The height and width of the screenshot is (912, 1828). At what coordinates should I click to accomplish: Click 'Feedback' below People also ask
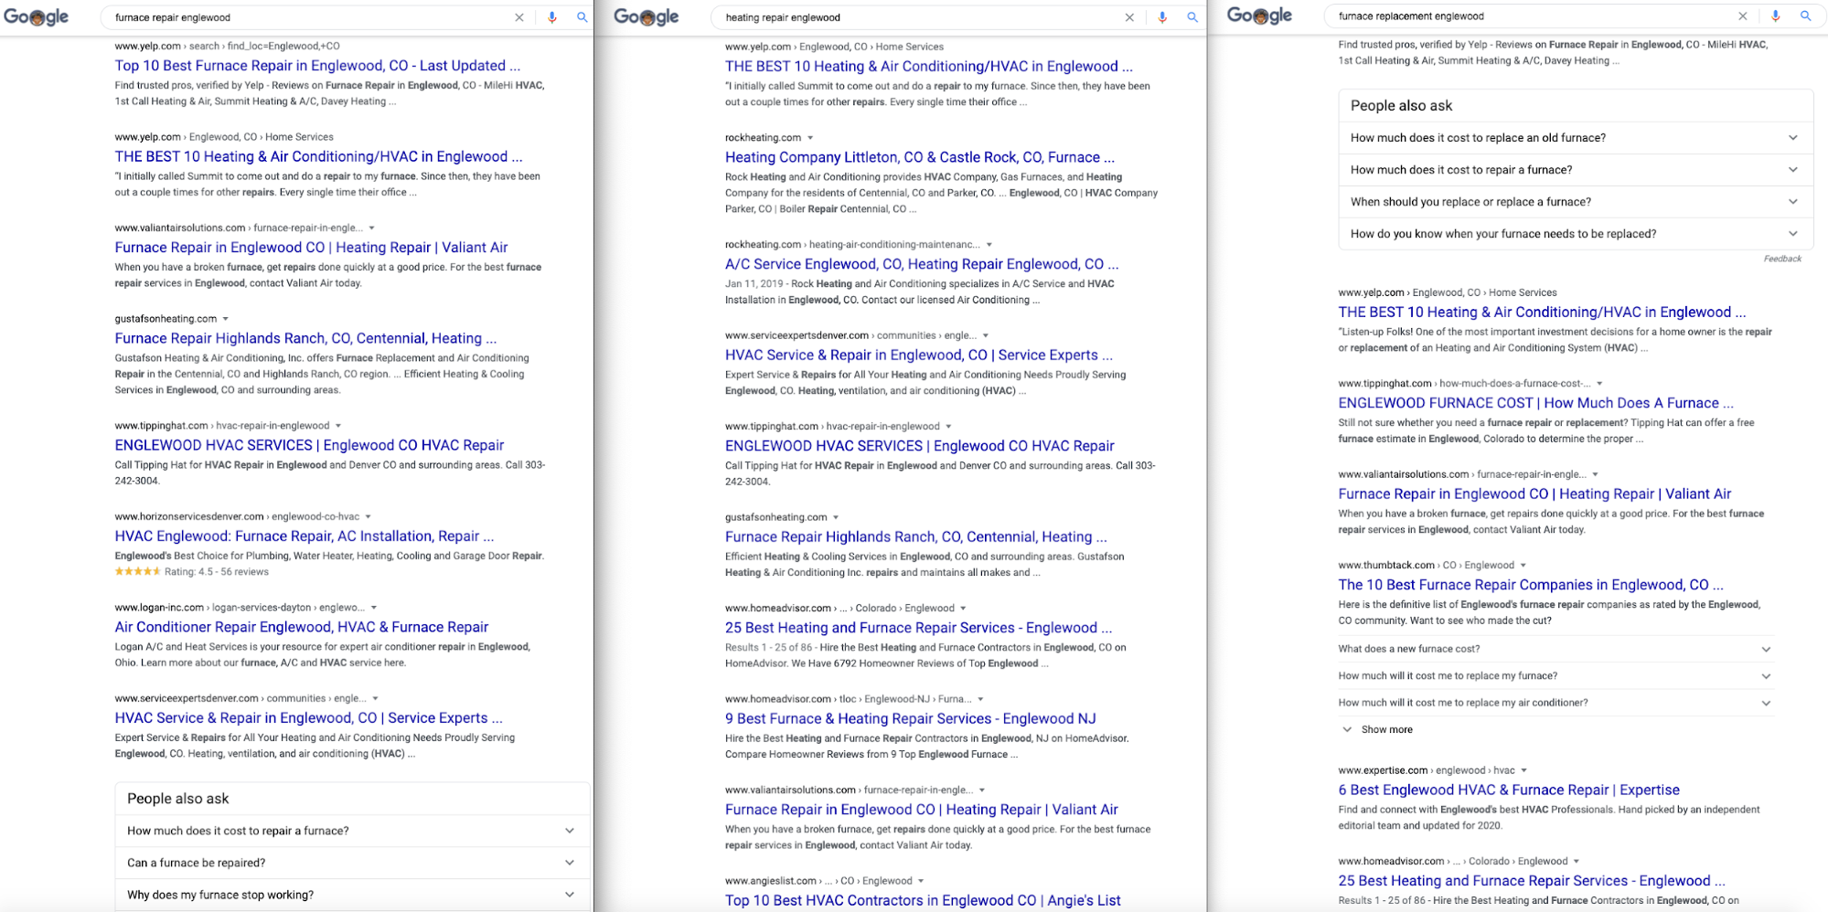coord(1782,259)
